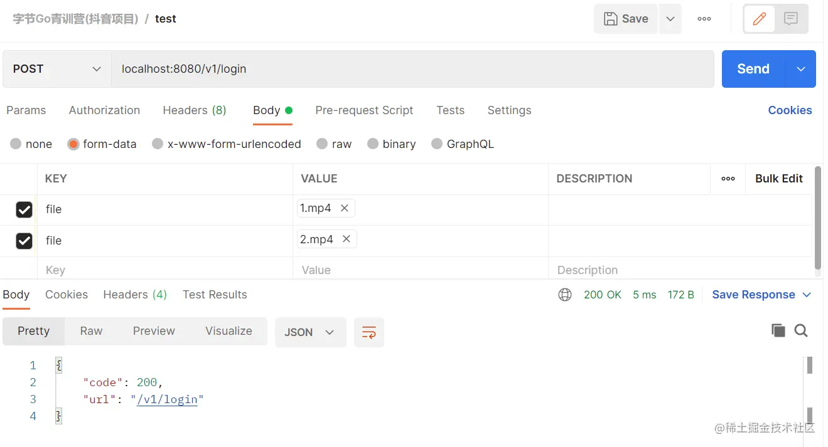
Task: Click the key cell of the 2.mp4 row
Action: coord(165,241)
